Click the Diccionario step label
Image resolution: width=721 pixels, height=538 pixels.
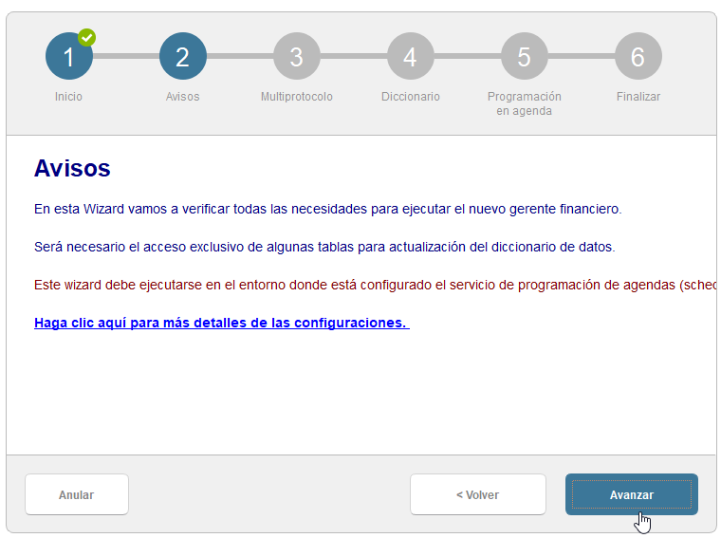tap(410, 97)
